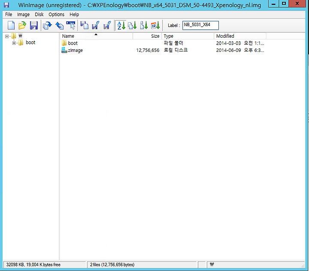Click the 로컬 디스크 type cell
The height and width of the screenshot is (271, 309).
pos(176,50)
